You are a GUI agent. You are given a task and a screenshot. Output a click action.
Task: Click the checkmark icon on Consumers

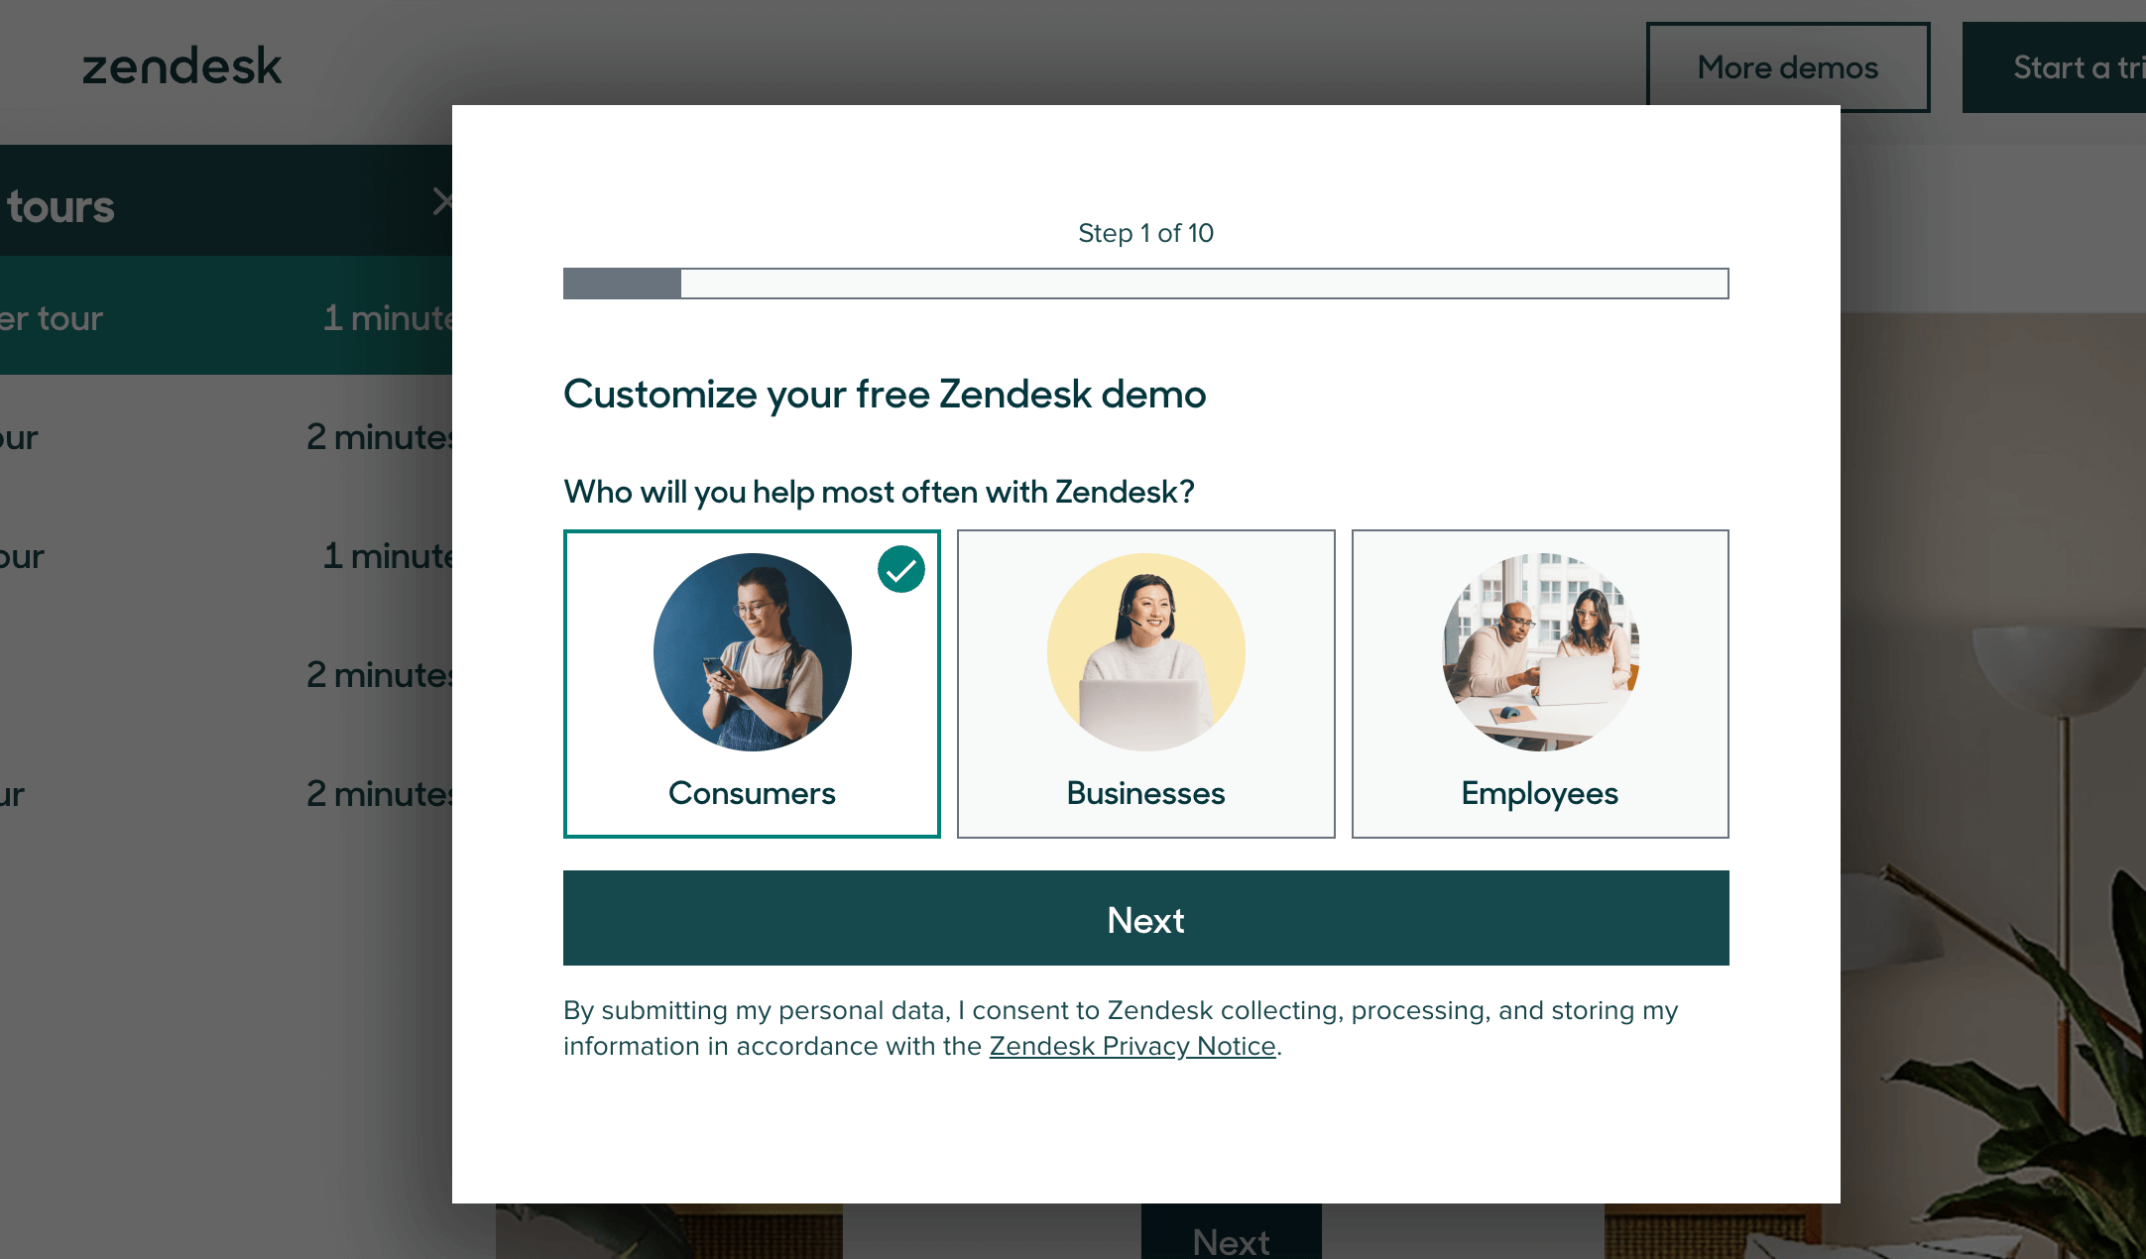point(899,568)
